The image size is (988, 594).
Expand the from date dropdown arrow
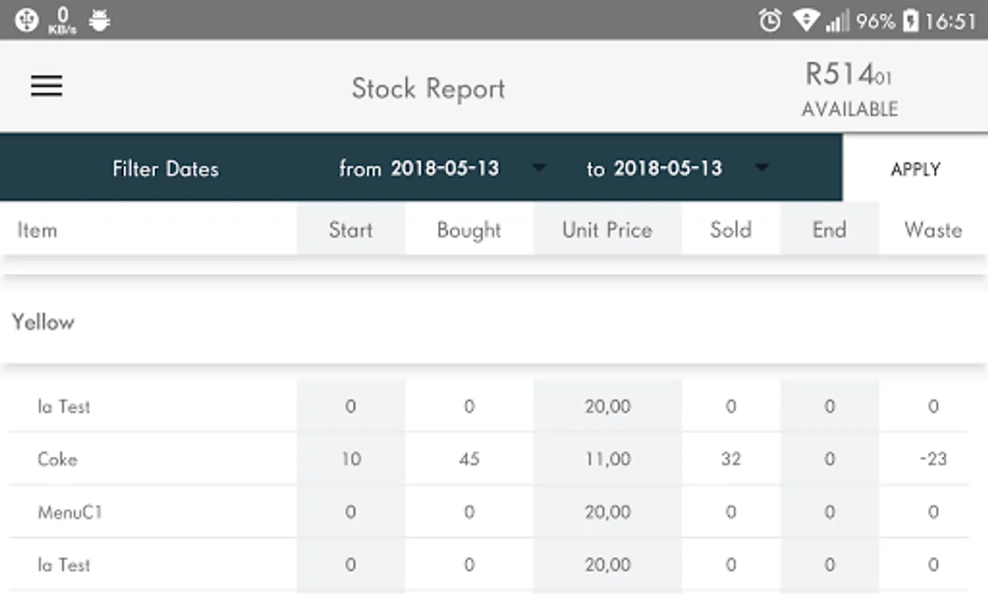coord(539,168)
